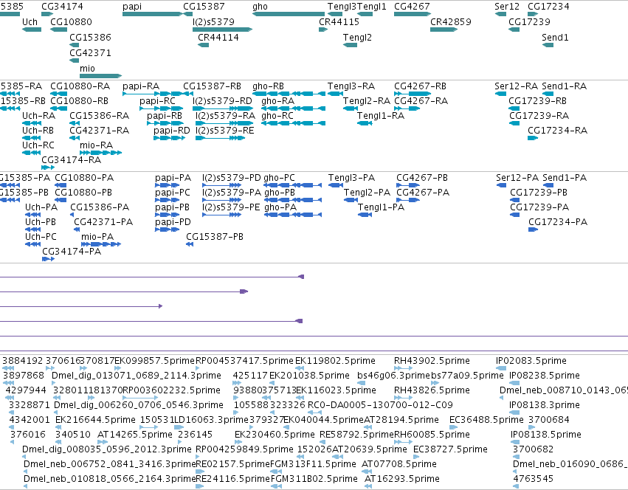628x490 pixels.
Task: Select the Tengl3-RA transcript
Action: pos(335,94)
